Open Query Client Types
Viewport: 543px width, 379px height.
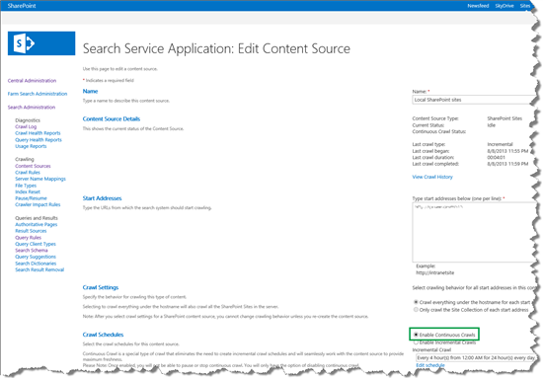tap(36, 244)
